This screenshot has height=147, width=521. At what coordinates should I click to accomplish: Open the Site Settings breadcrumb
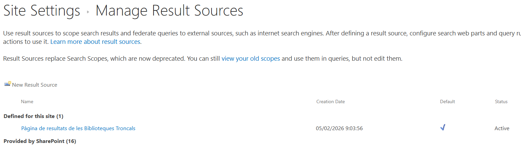click(42, 11)
